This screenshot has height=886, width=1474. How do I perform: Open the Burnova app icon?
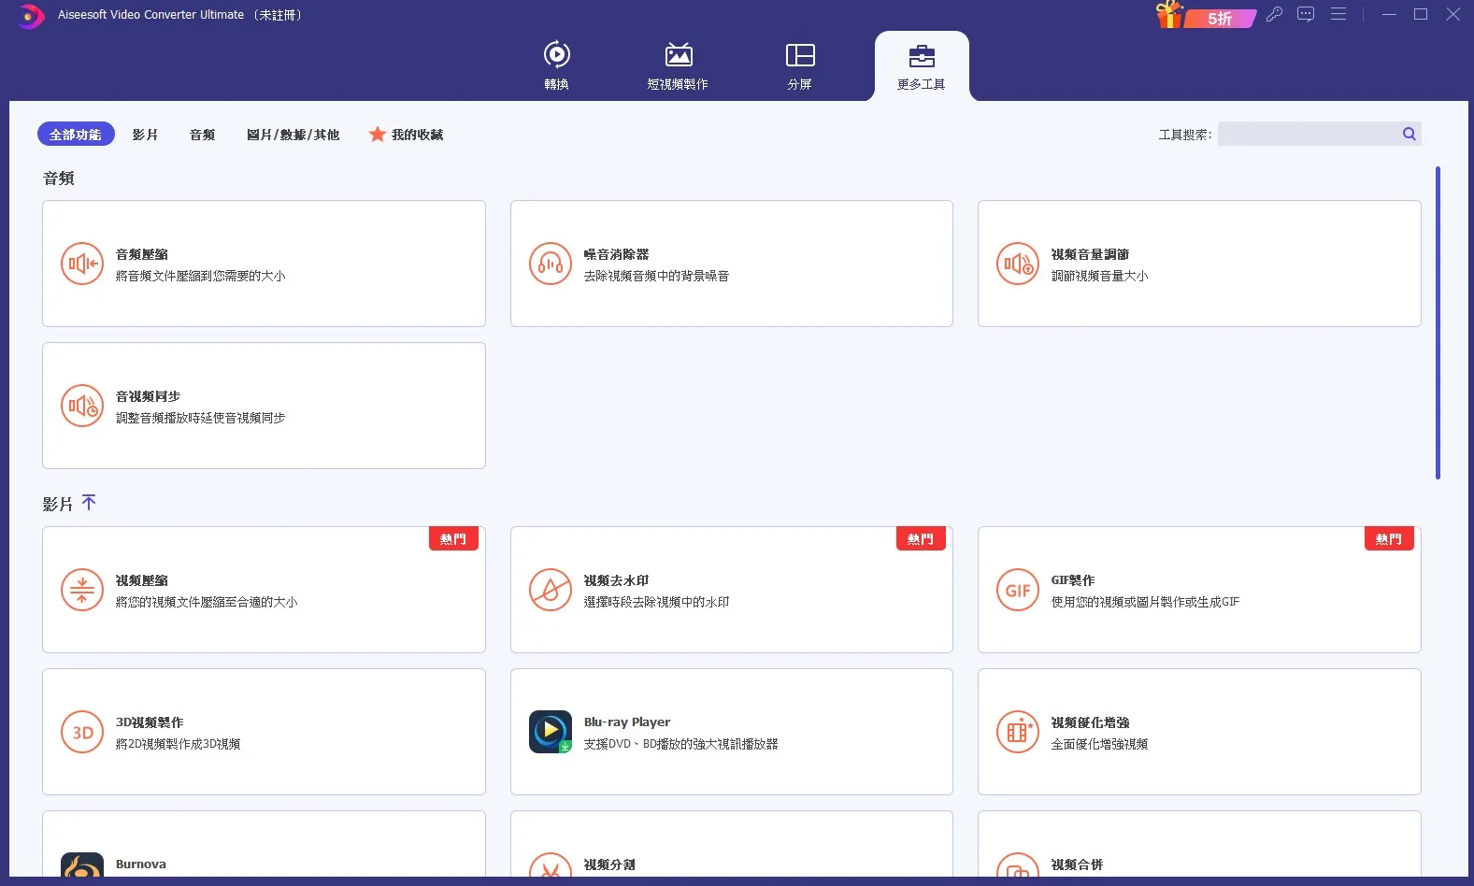point(82,865)
